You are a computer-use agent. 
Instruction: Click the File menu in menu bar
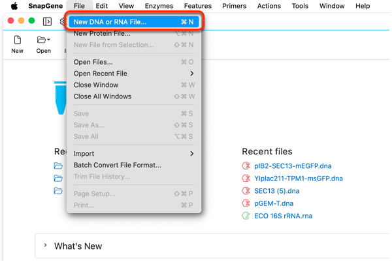(x=79, y=6)
